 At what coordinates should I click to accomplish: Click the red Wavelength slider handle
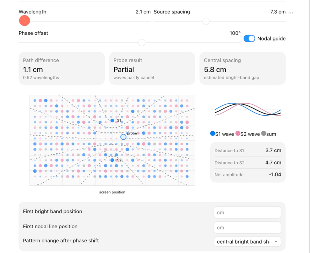(24, 21)
